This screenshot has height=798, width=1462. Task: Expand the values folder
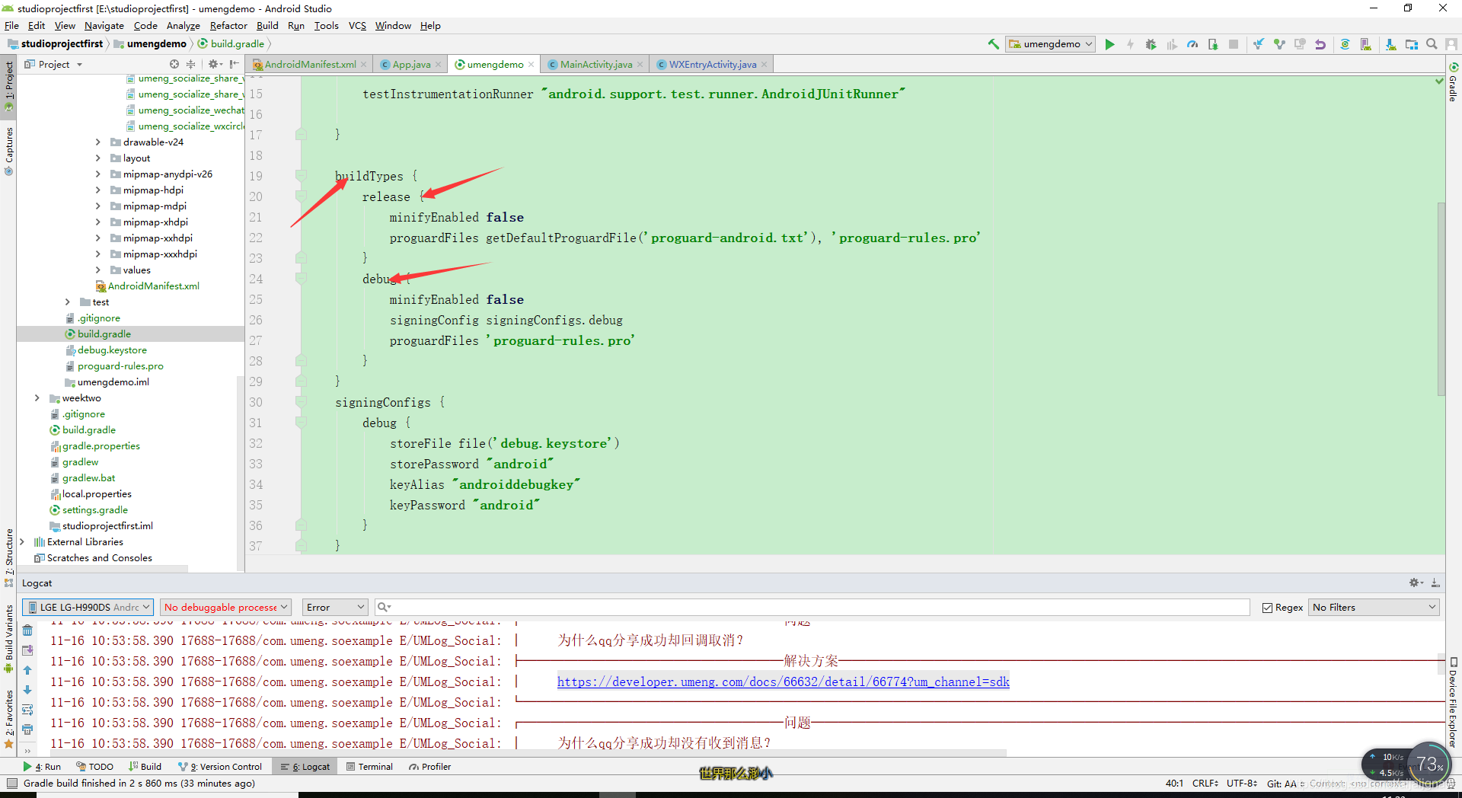click(98, 270)
